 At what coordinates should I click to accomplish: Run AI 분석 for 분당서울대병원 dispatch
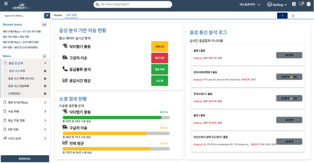[x=289, y=77]
